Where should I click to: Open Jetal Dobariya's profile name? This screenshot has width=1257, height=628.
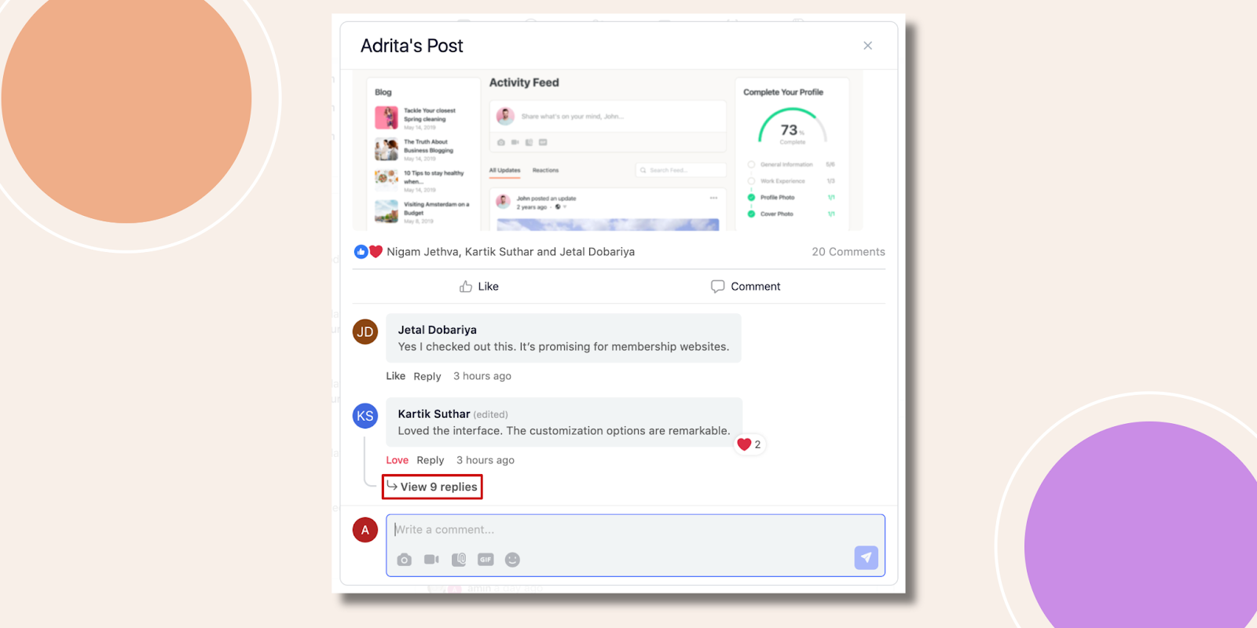tap(437, 330)
